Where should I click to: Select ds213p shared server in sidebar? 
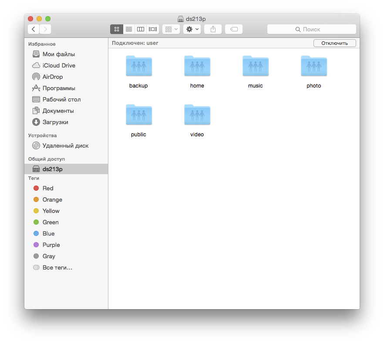(x=66, y=169)
